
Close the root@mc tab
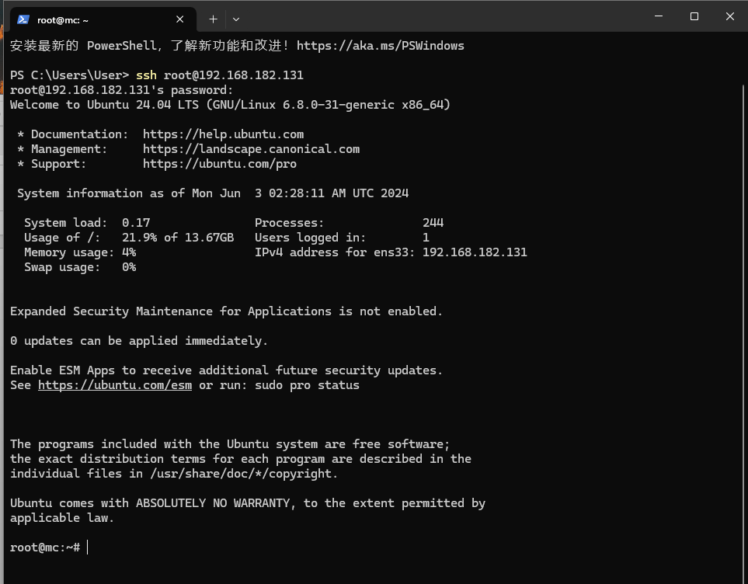[180, 19]
